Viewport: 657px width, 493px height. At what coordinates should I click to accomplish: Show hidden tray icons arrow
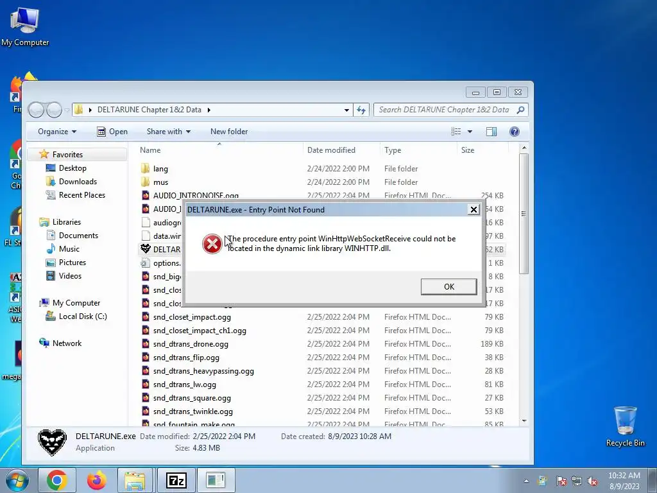point(526,481)
